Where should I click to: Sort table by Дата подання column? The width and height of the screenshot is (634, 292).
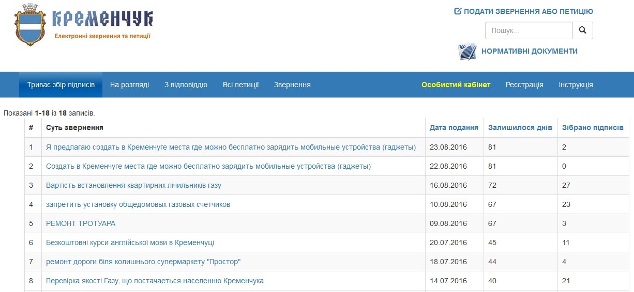(x=454, y=127)
